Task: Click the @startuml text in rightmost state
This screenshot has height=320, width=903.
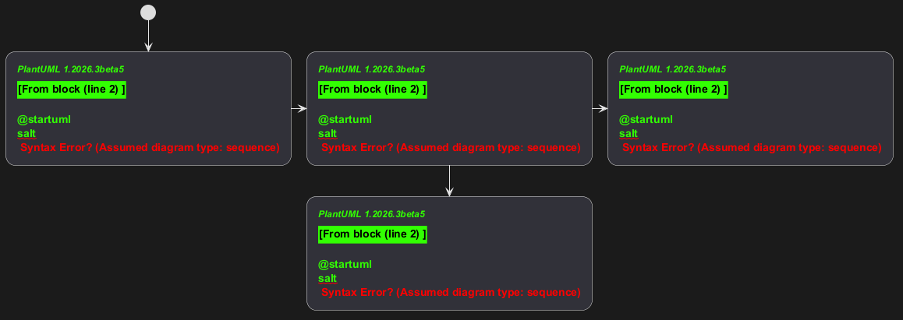Action: click(646, 119)
